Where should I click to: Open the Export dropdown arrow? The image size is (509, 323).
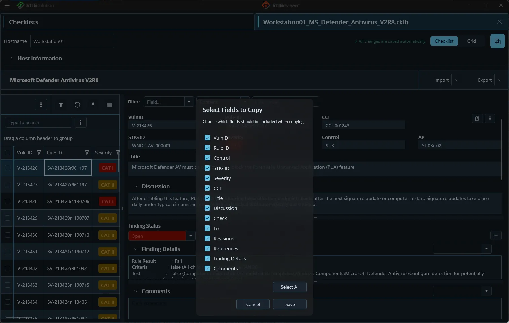[x=500, y=80]
